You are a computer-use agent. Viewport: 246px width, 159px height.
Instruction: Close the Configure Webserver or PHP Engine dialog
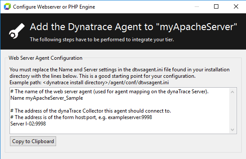click(236, 6)
